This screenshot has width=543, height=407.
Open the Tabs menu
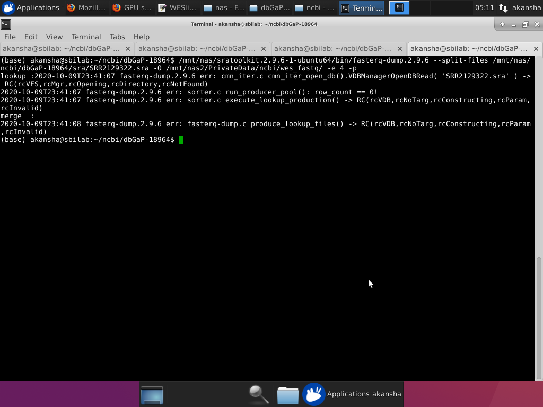[x=117, y=37]
